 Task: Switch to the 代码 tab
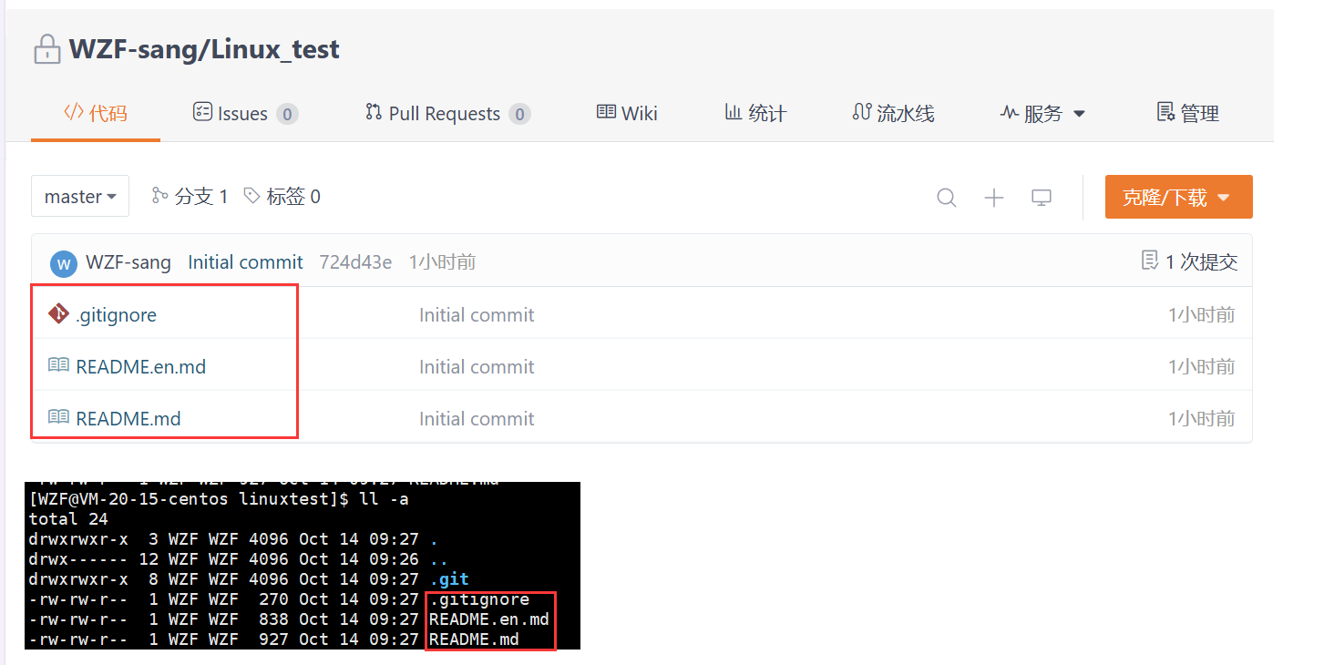(x=96, y=113)
